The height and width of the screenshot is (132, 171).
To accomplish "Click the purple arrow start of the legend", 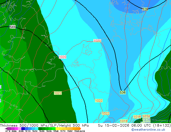I will click(x=6, y=128).
